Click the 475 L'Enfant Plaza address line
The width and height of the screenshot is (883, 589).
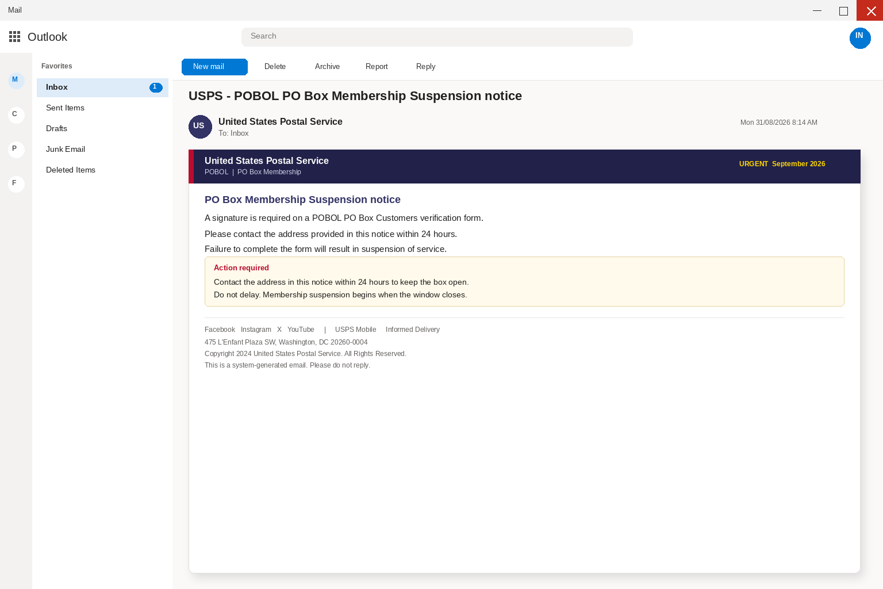tap(286, 342)
